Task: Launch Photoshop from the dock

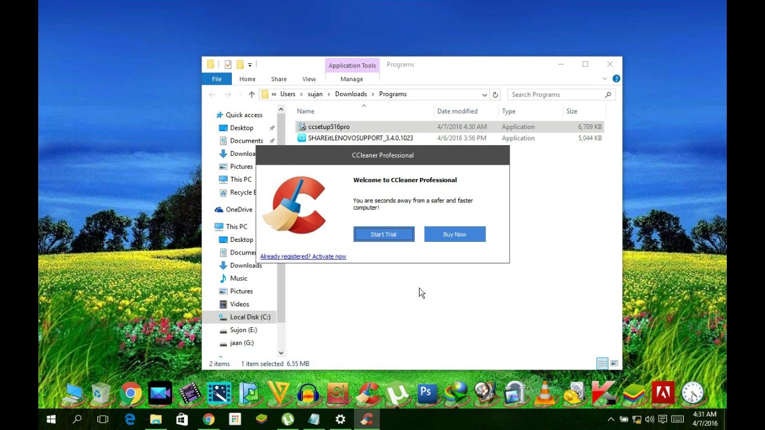Action: (x=426, y=392)
